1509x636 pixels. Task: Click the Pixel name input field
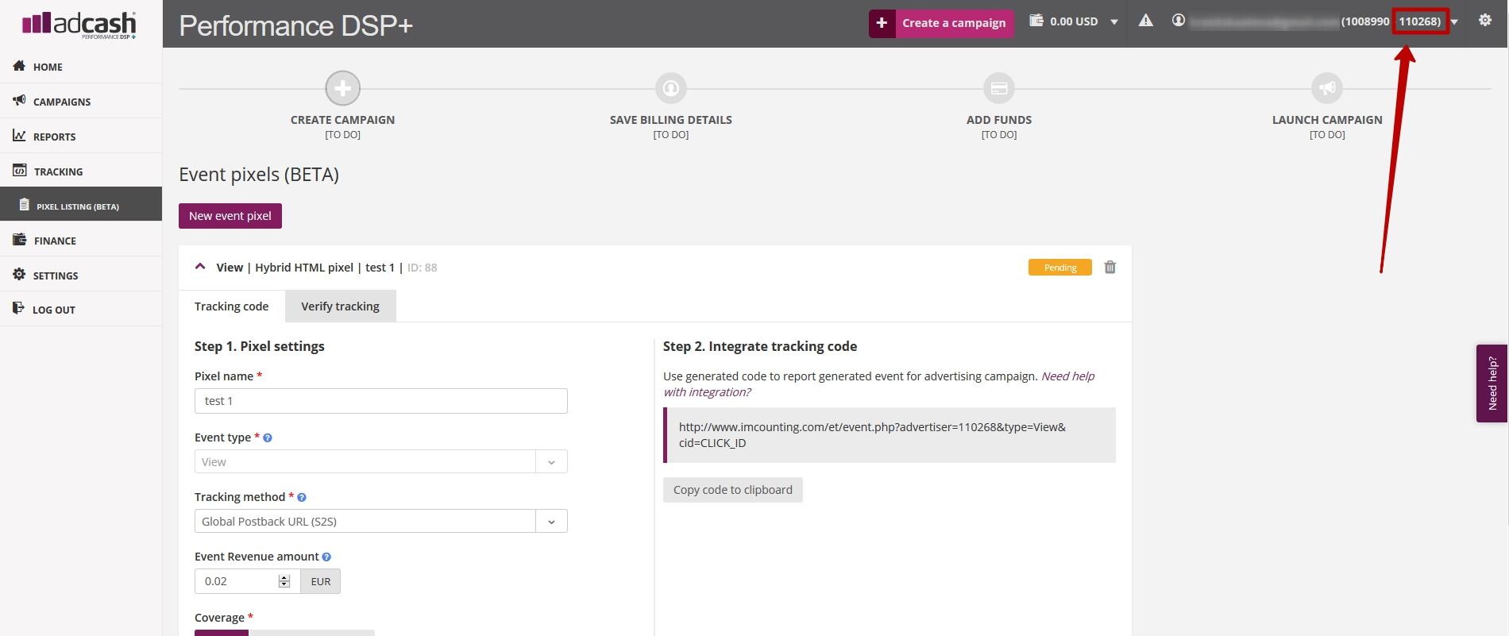click(x=380, y=401)
